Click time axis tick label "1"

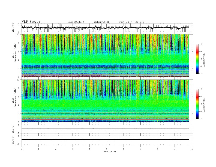click(38, 149)
